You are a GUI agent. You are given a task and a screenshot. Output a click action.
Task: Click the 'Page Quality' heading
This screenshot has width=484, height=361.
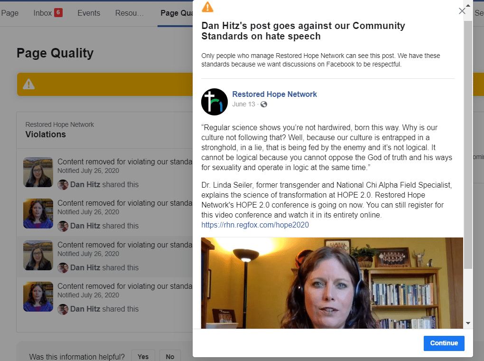tap(55, 53)
